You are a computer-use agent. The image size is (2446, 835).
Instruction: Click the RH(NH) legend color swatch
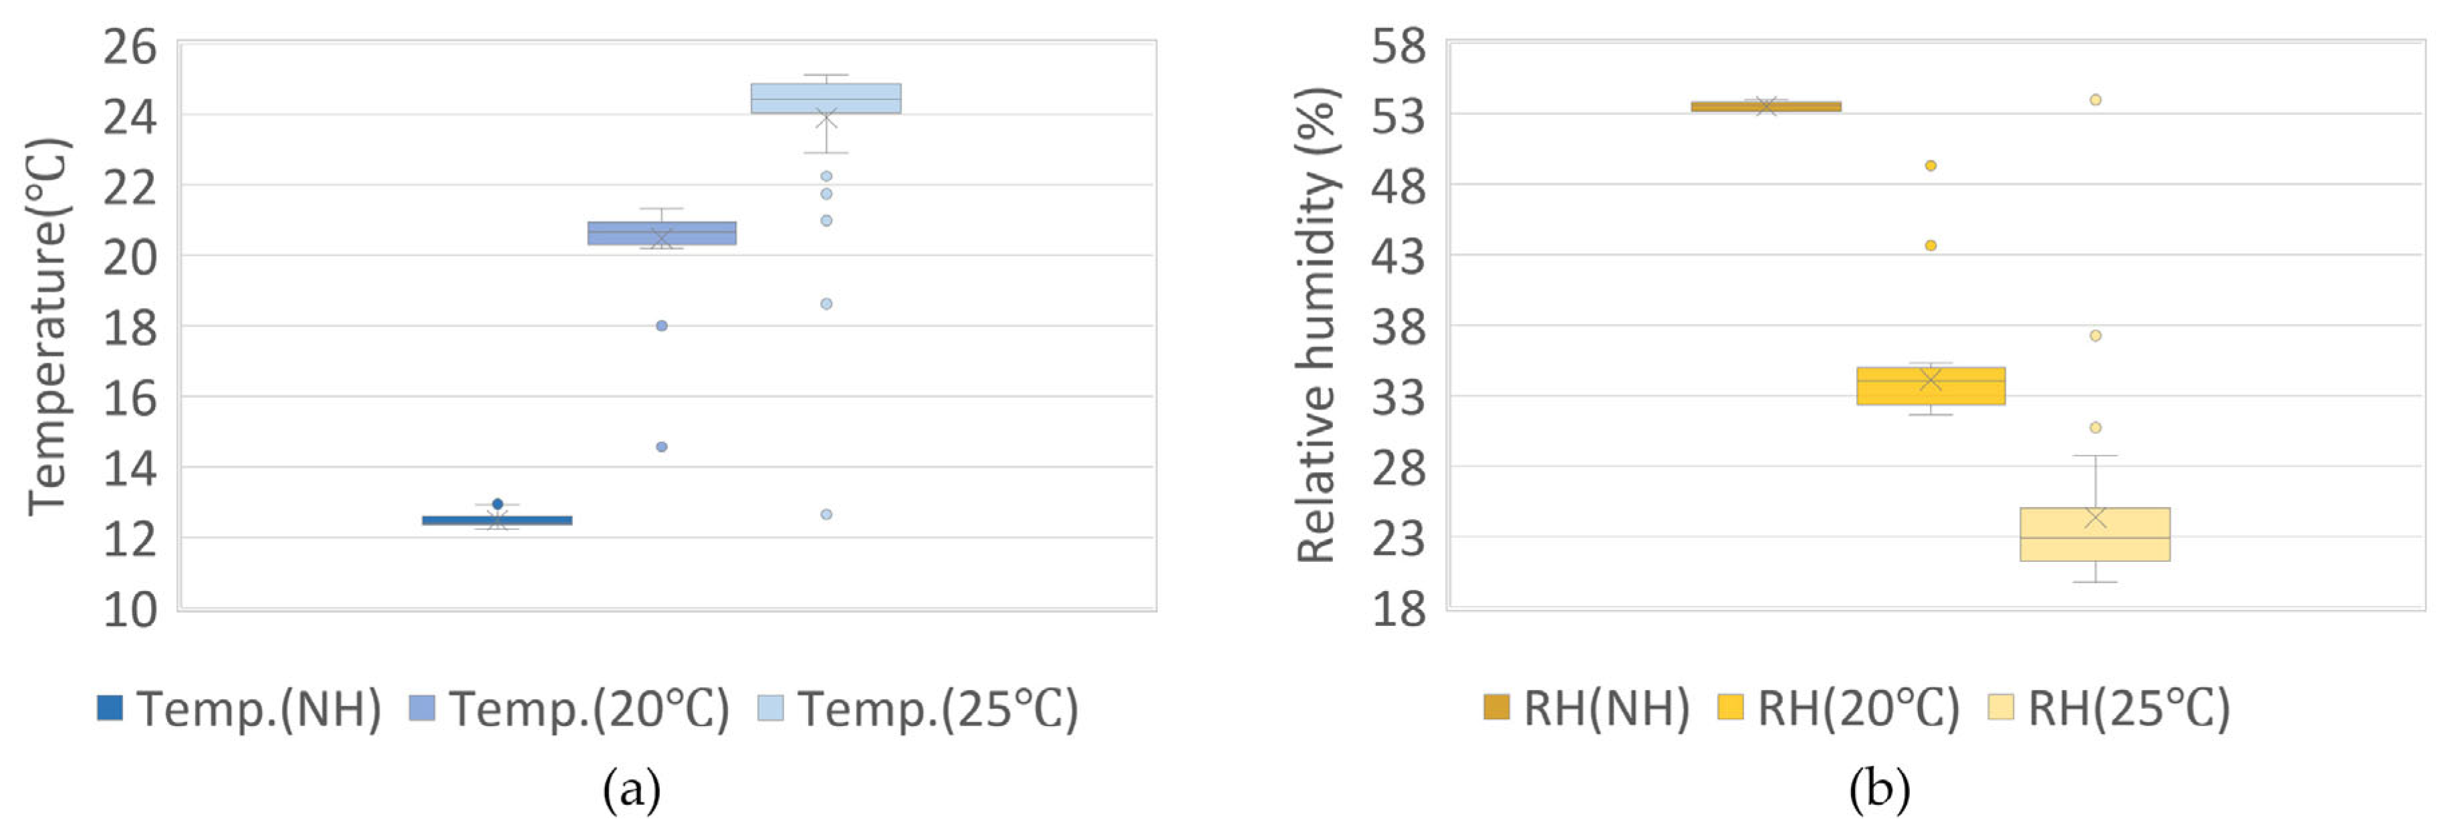(x=1497, y=708)
